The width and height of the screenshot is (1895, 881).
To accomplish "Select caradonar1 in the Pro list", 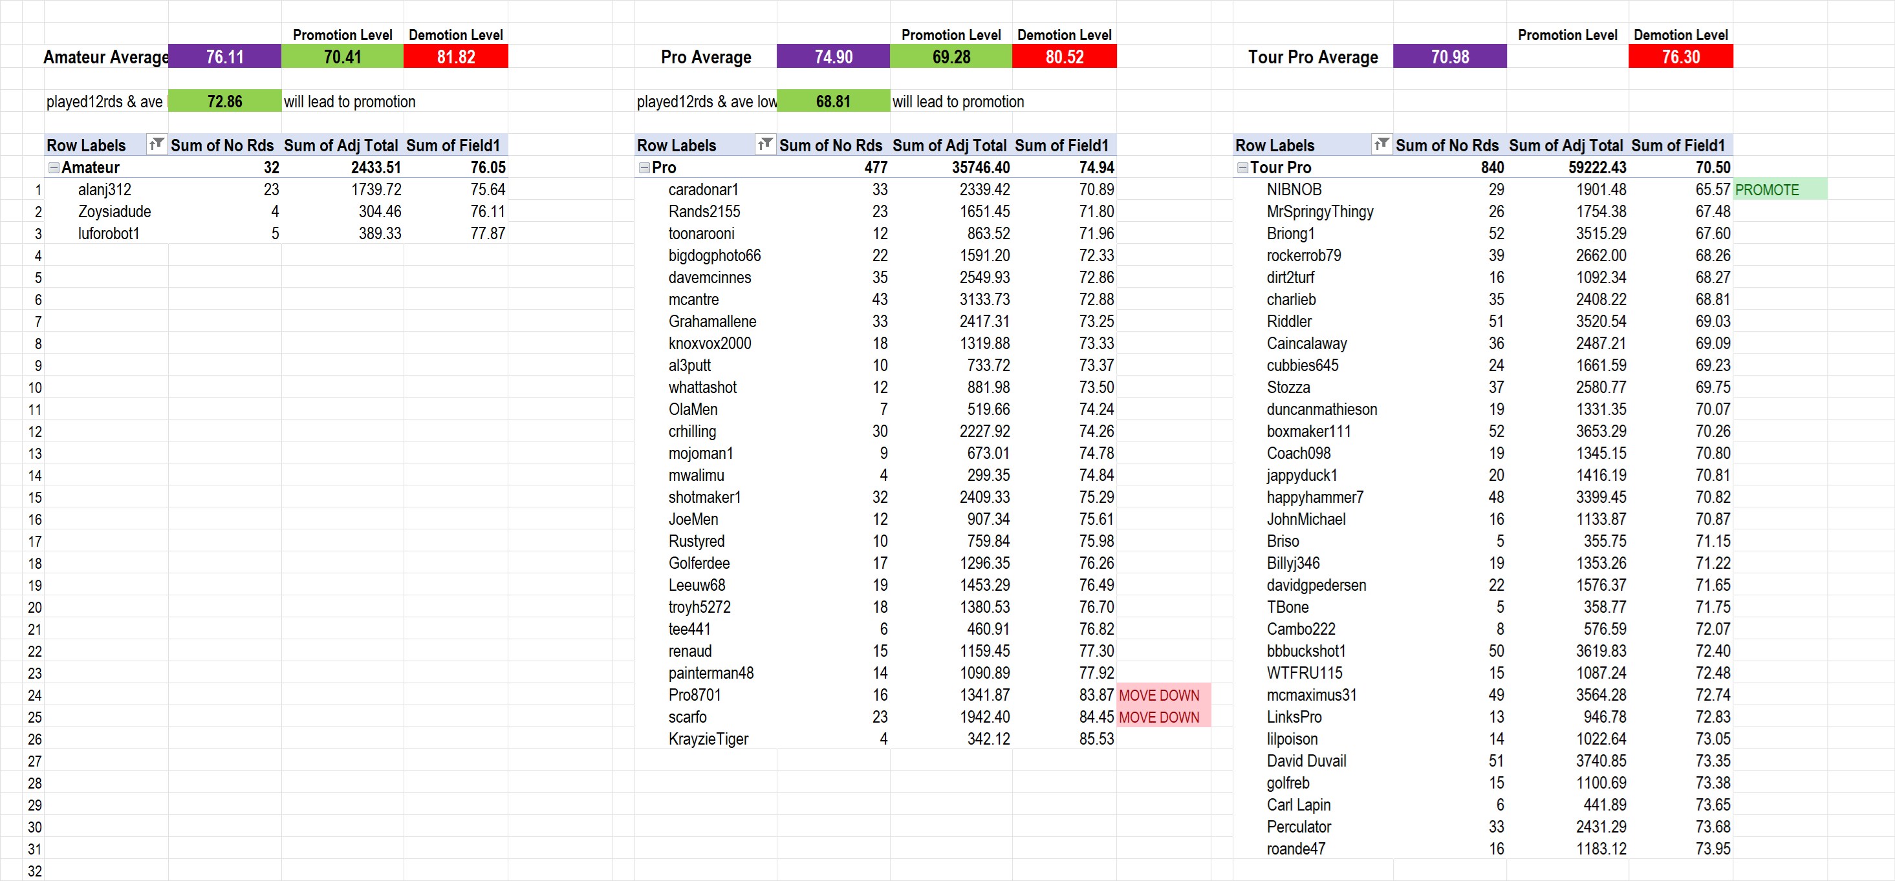I will pos(702,190).
